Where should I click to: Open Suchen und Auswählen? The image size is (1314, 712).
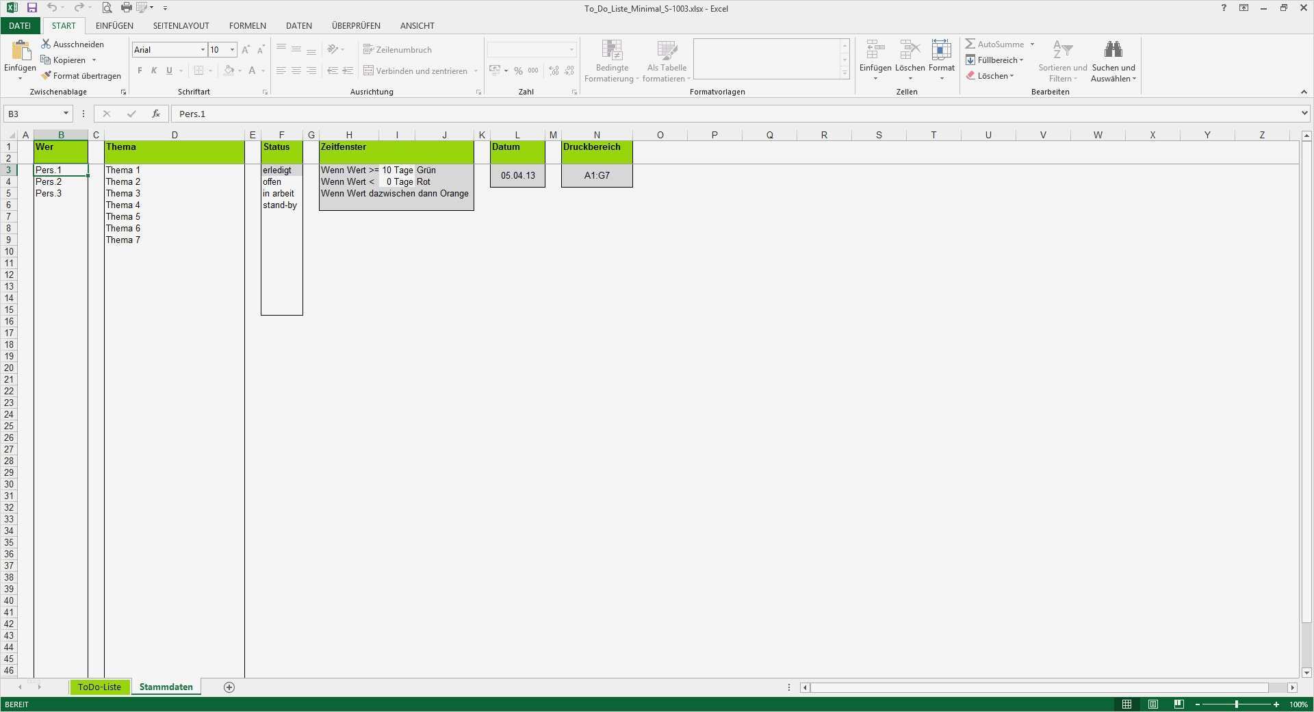[x=1113, y=60]
